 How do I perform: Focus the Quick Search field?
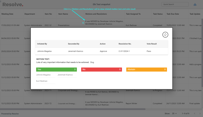click(175, 4)
